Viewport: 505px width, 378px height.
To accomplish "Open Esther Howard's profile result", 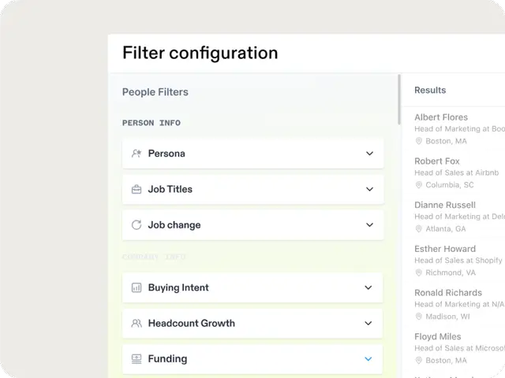I will [445, 249].
